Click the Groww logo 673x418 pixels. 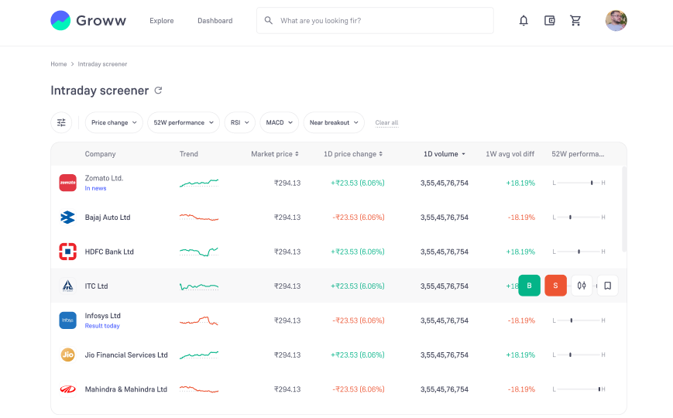[88, 20]
